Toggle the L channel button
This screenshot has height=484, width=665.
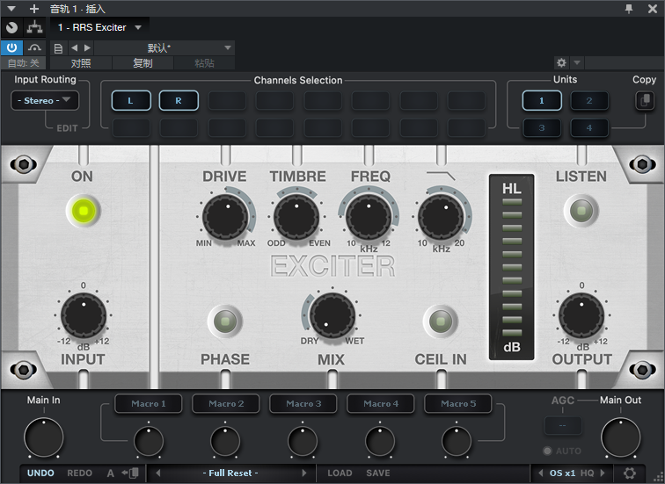coord(131,101)
